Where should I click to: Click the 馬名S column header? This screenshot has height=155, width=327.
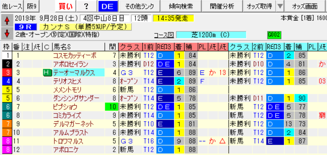[x=79, y=47]
